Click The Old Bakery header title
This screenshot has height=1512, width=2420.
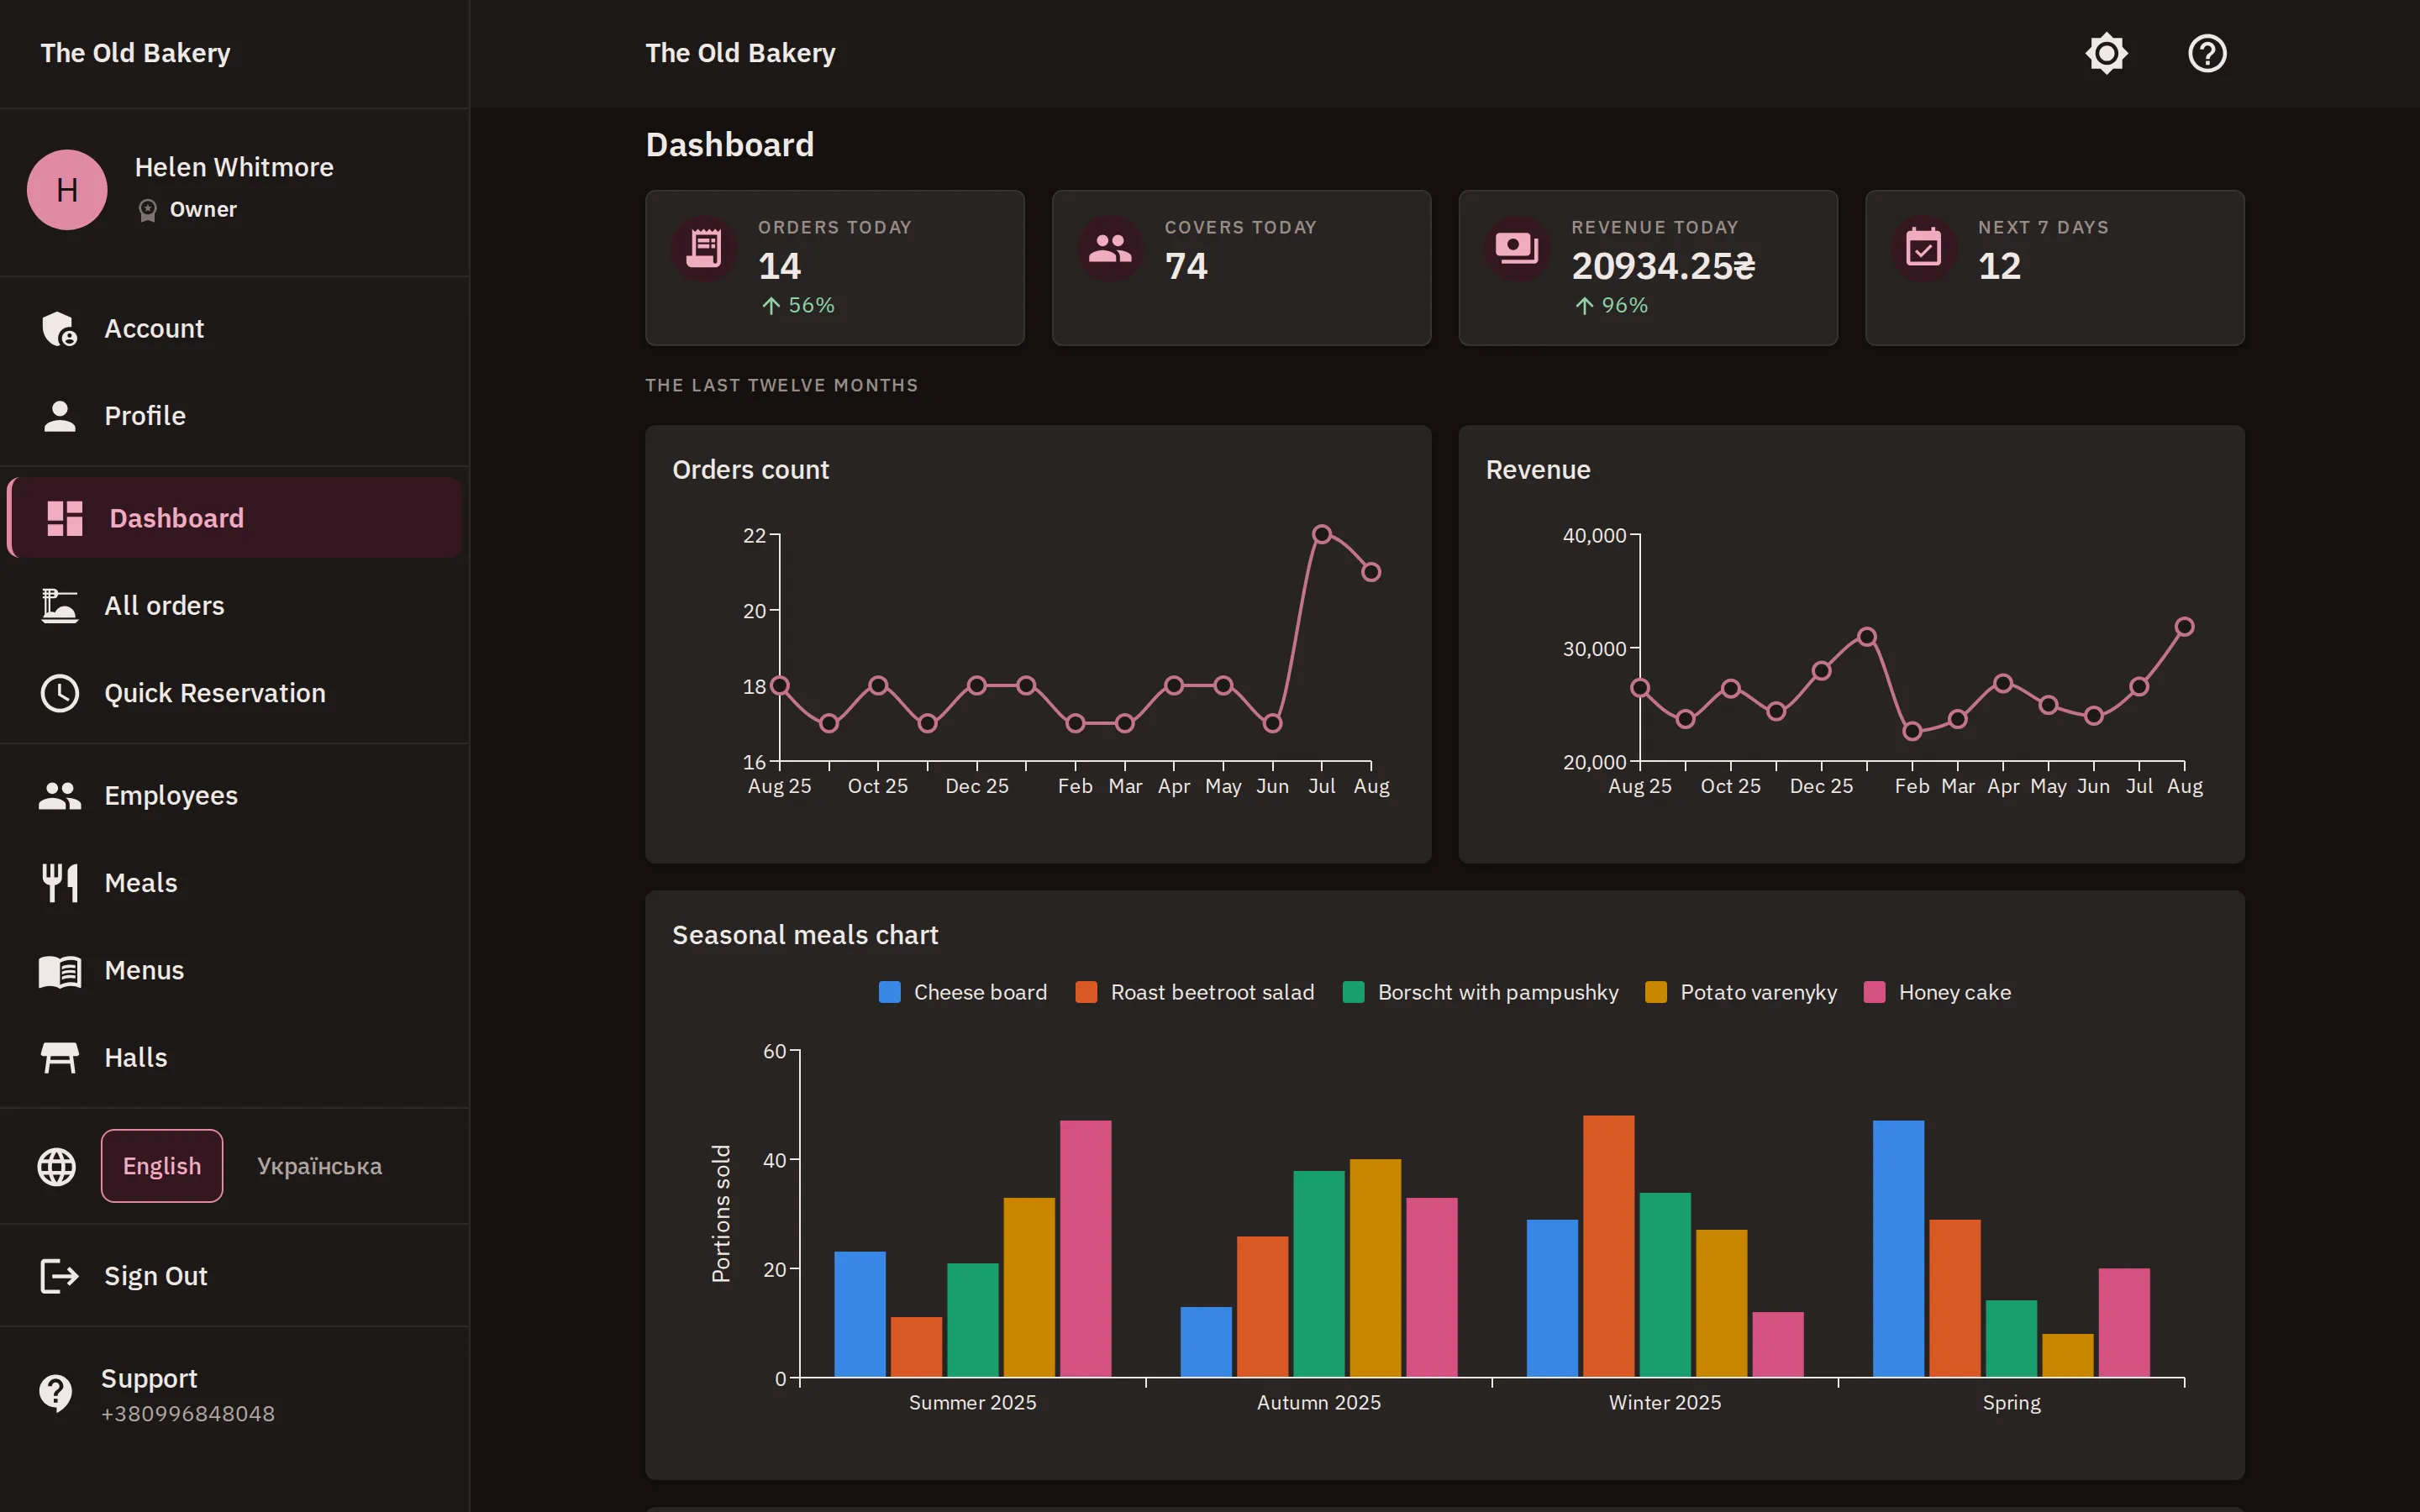740,53
